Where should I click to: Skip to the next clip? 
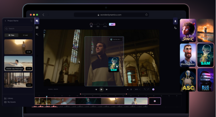coord(107,89)
